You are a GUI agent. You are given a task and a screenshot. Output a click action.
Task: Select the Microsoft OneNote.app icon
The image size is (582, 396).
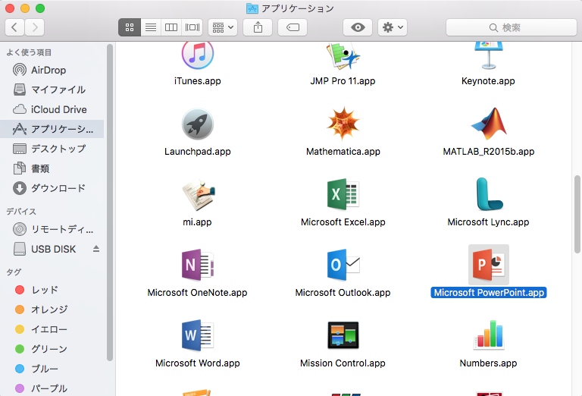[x=198, y=265]
